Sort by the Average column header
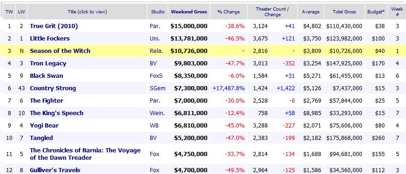 pyautogui.click(x=311, y=12)
